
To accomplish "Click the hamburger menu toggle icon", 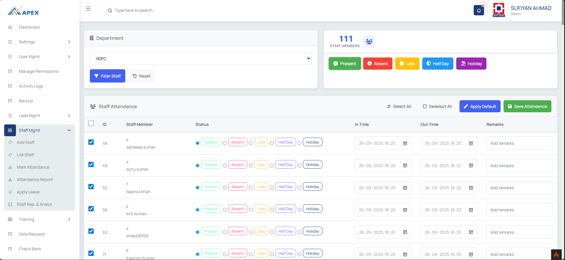I will click(x=88, y=9).
